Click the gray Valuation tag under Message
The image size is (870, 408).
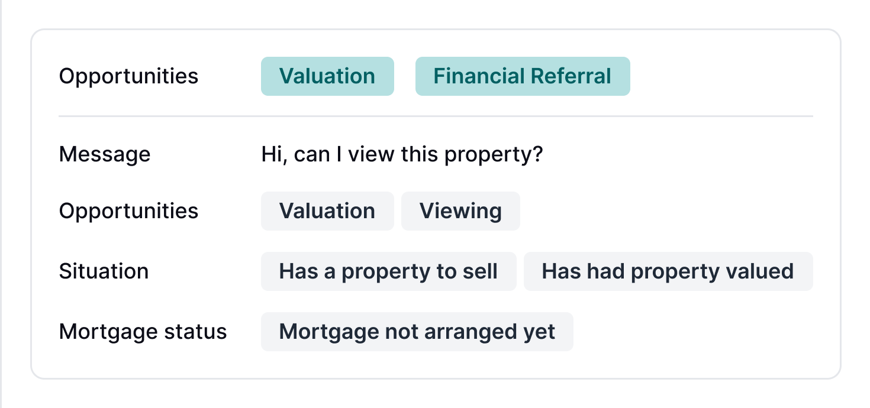(x=327, y=211)
